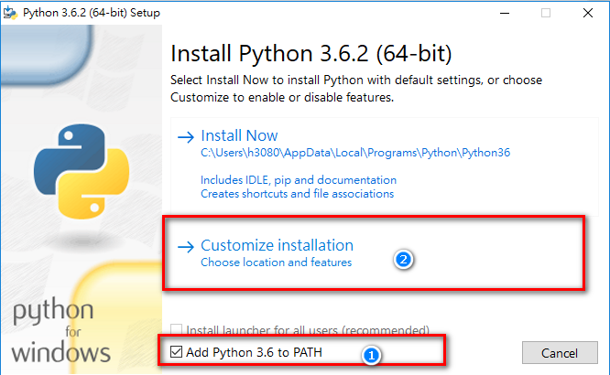This screenshot has height=375, width=610.
Task: Click the Python setup icon in title bar
Action: [x=10, y=13]
